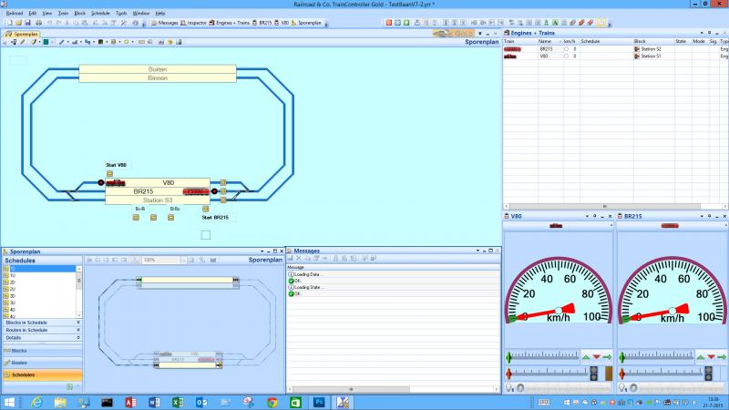Click the yellow clock icon in toolbar
729x410 pixels.
coord(601,23)
